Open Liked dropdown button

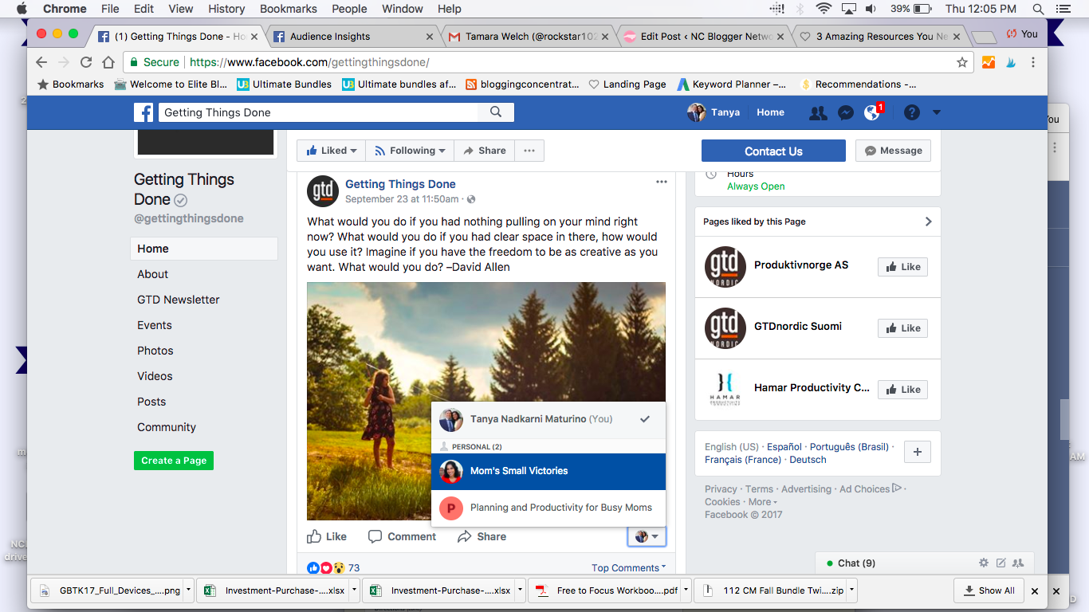click(x=332, y=151)
